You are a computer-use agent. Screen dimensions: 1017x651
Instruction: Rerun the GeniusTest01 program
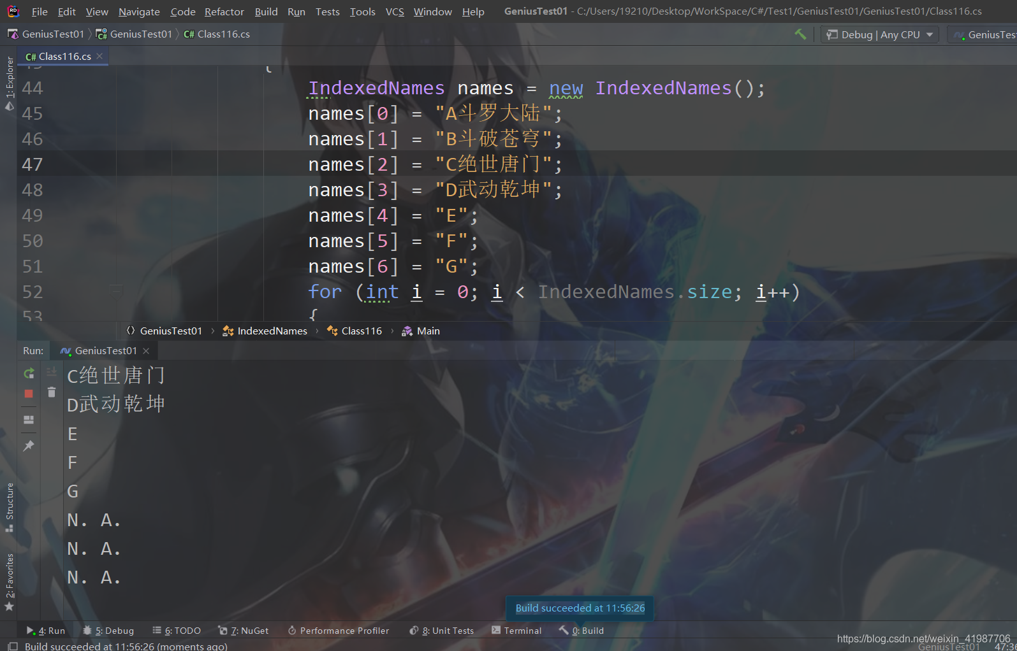29,373
